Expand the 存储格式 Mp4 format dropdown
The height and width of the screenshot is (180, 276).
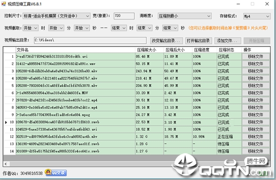click(257, 16)
